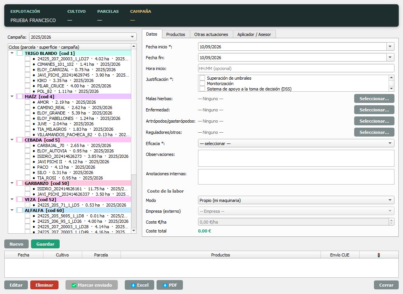
Task: Click the down arrow of the Ciclos tree scrollbar
Action: click(x=134, y=231)
